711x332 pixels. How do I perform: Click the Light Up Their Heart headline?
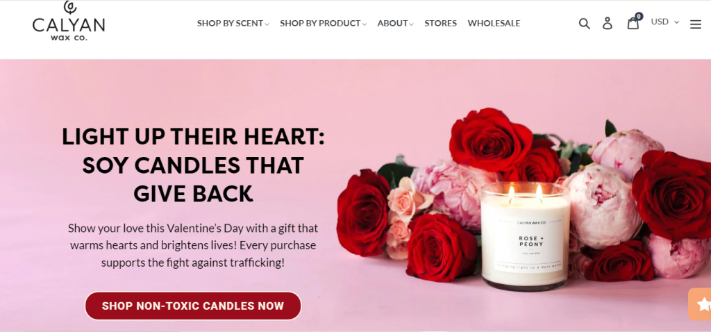[x=193, y=165]
